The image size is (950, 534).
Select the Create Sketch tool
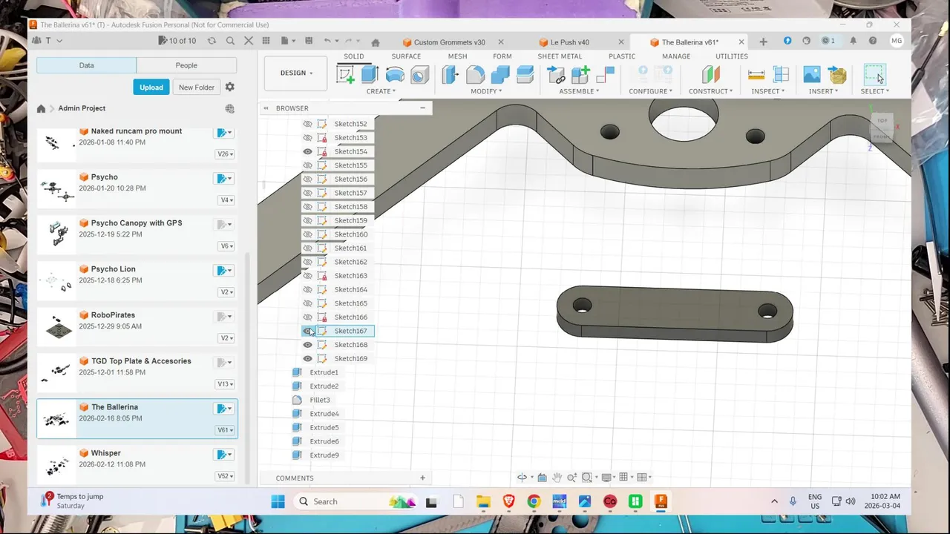[x=345, y=74]
